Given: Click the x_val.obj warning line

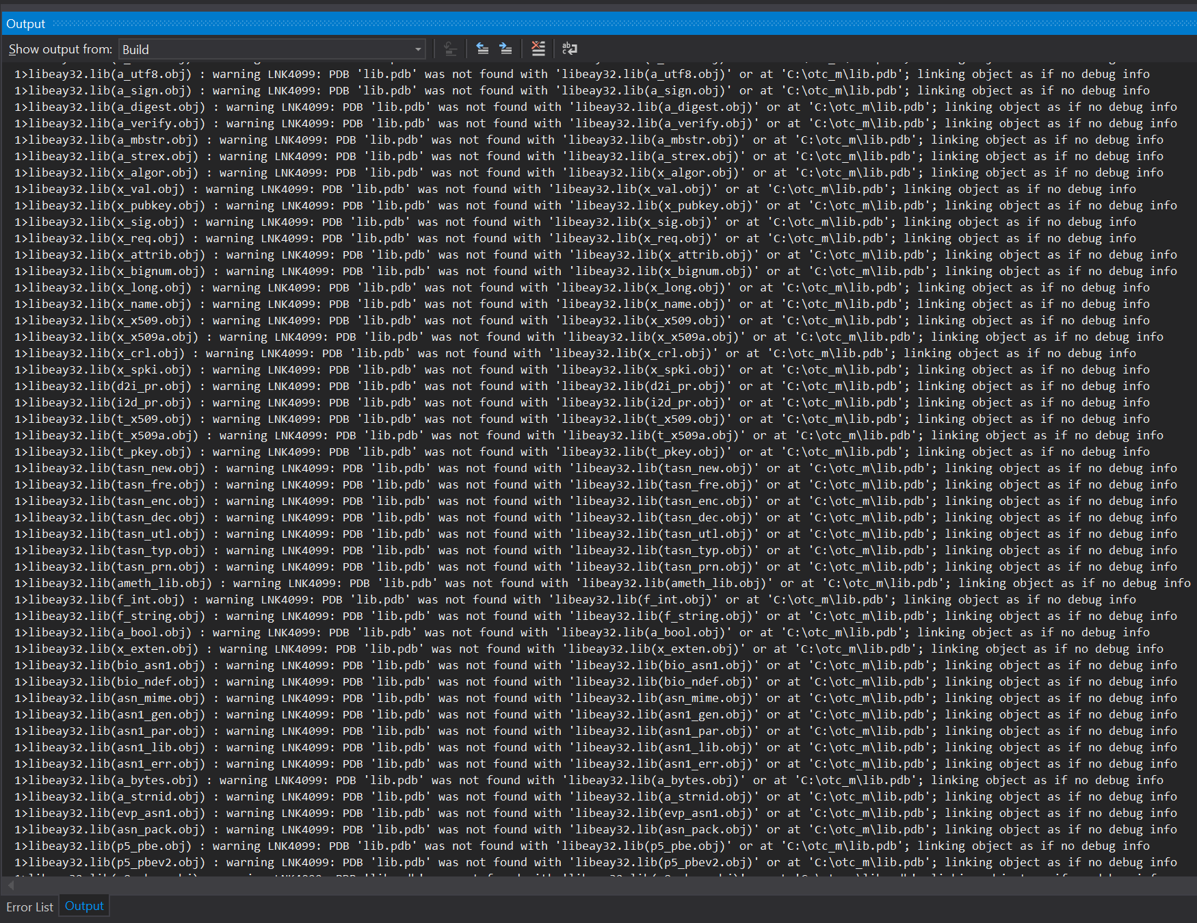Looking at the screenshot, I should [x=575, y=189].
